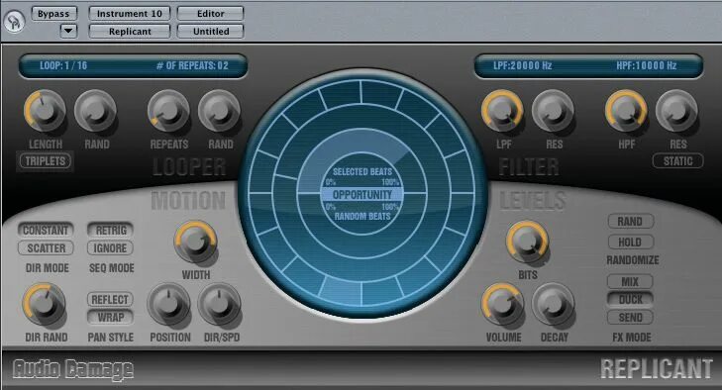Select IGNORE sequence mode

tap(111, 248)
